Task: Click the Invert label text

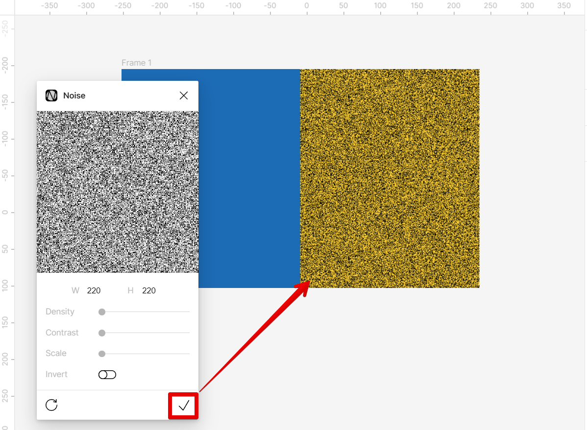Action: click(x=56, y=374)
